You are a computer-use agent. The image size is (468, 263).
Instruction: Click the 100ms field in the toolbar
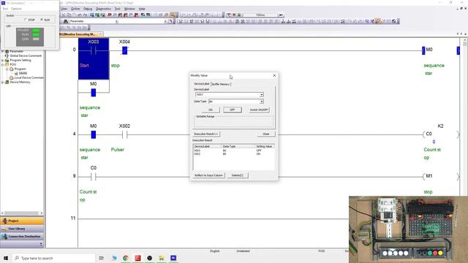point(260,15)
